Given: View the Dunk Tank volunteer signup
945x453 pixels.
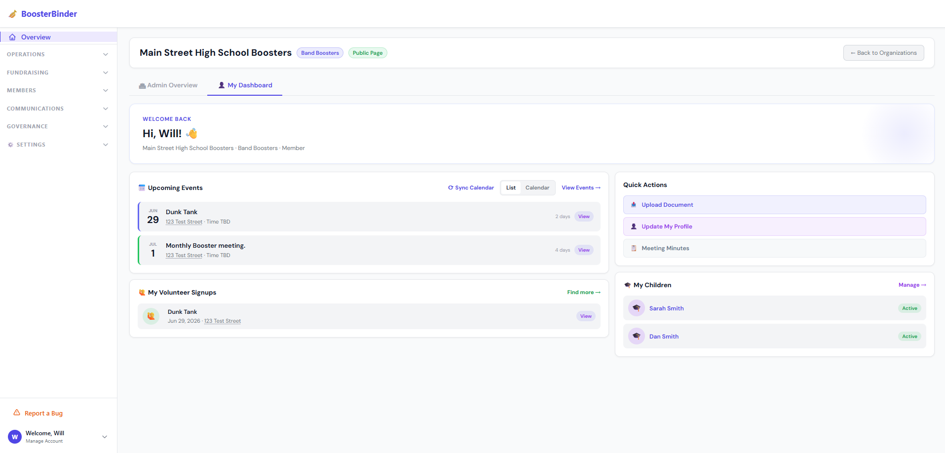Looking at the screenshot, I should 586,316.
